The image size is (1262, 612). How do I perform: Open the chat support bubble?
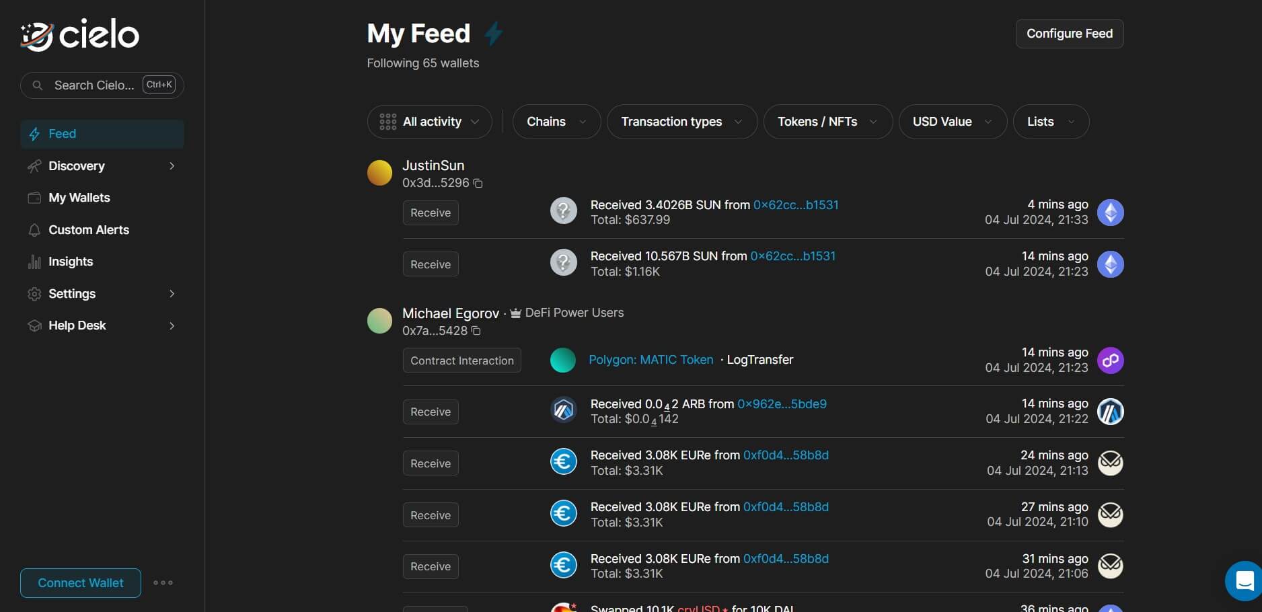(x=1244, y=580)
